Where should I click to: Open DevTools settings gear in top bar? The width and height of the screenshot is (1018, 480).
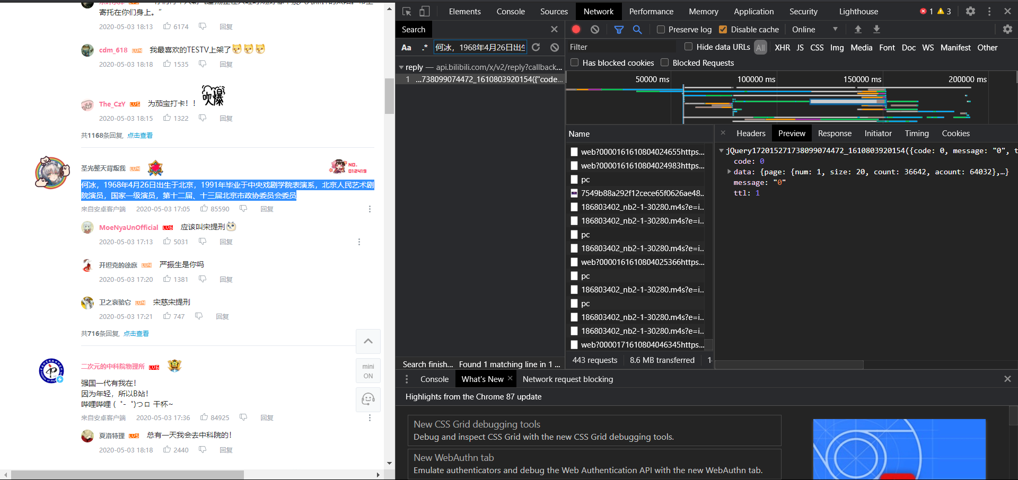click(970, 11)
